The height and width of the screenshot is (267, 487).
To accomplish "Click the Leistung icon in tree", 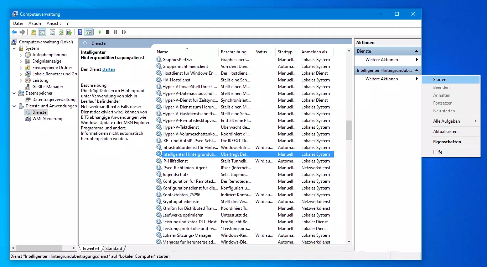I will [x=28, y=80].
